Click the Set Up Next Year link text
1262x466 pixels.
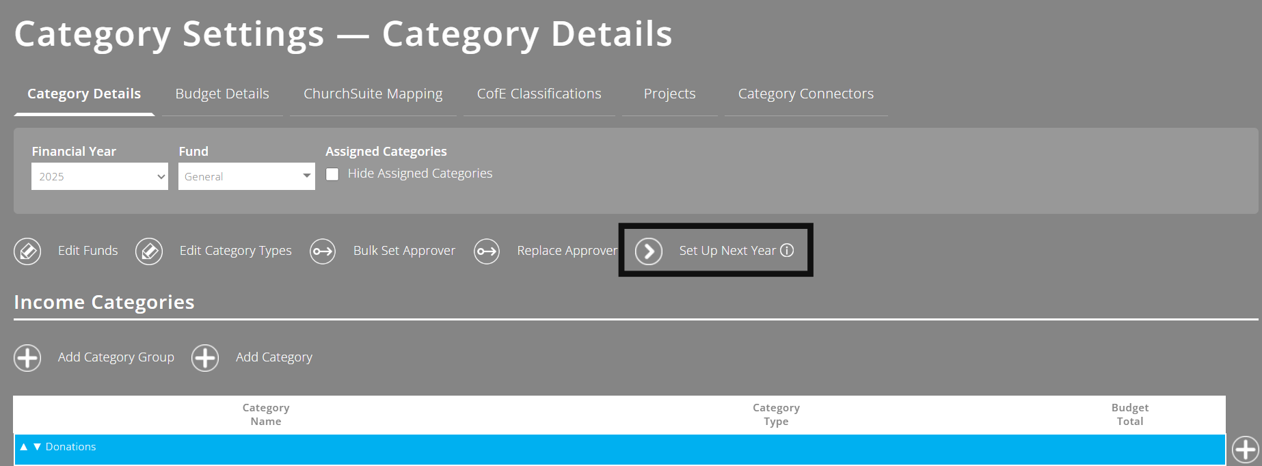[x=727, y=251]
